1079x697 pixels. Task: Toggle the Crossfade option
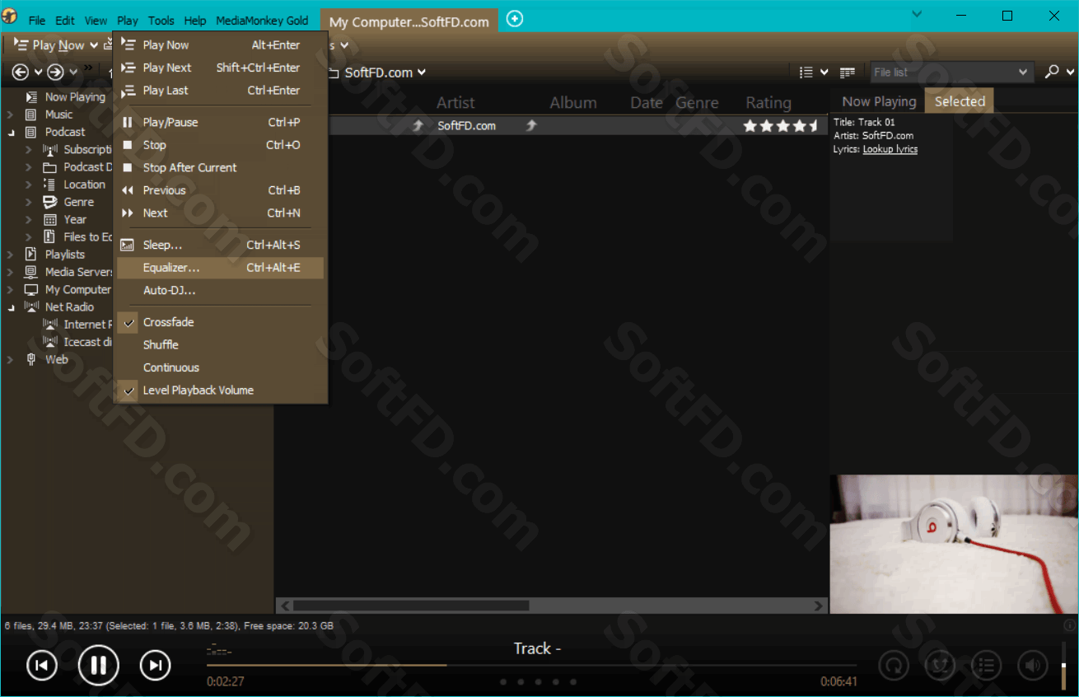[x=220, y=322]
